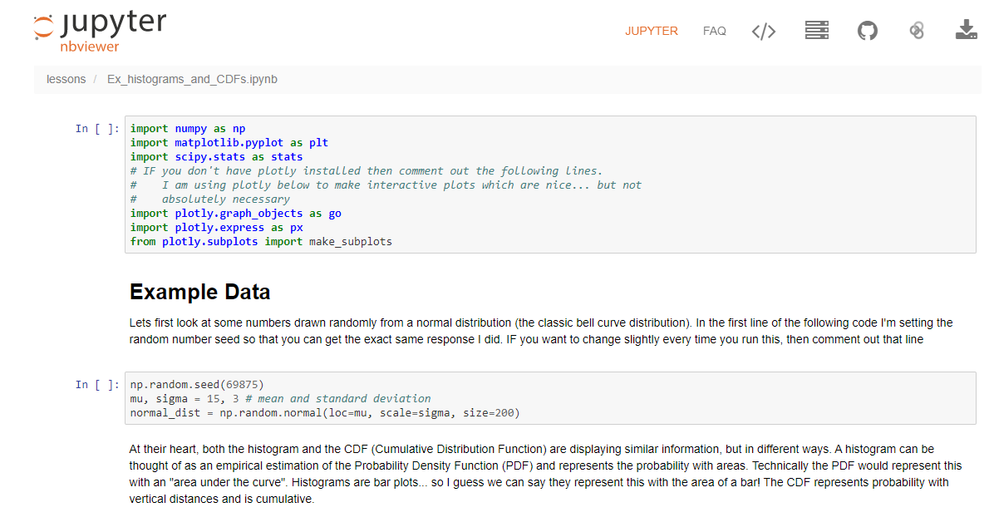
Task: Click the 'from plotly.subplots import make_subplots' line
Action: tap(260, 242)
